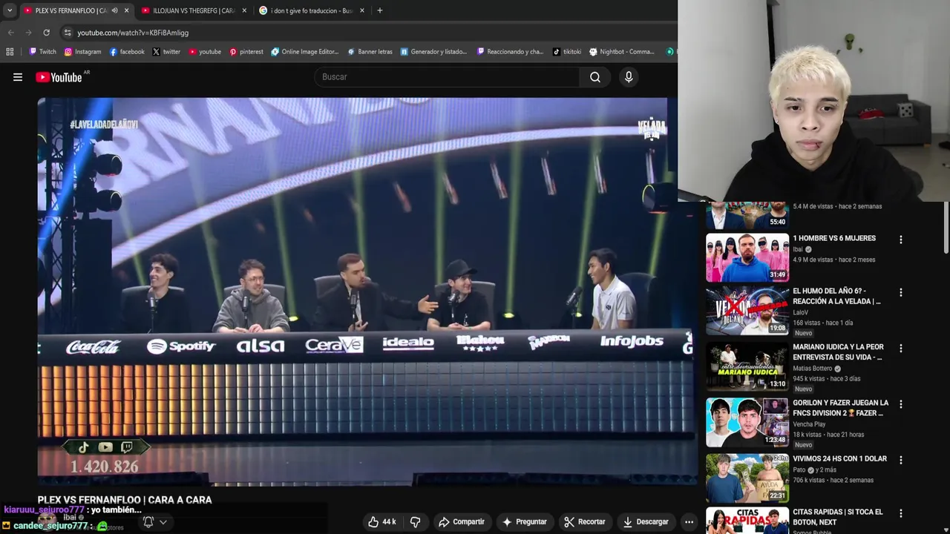
Task: Open LaloV channel name
Action: pyautogui.click(x=801, y=313)
